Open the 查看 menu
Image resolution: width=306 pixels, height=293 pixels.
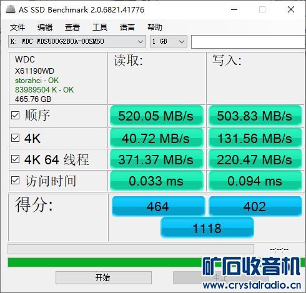[72, 27]
